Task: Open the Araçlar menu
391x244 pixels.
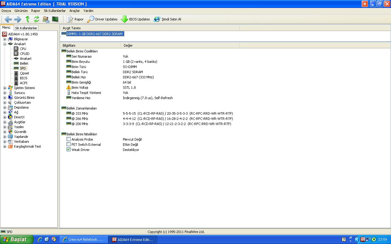Action: [75, 11]
